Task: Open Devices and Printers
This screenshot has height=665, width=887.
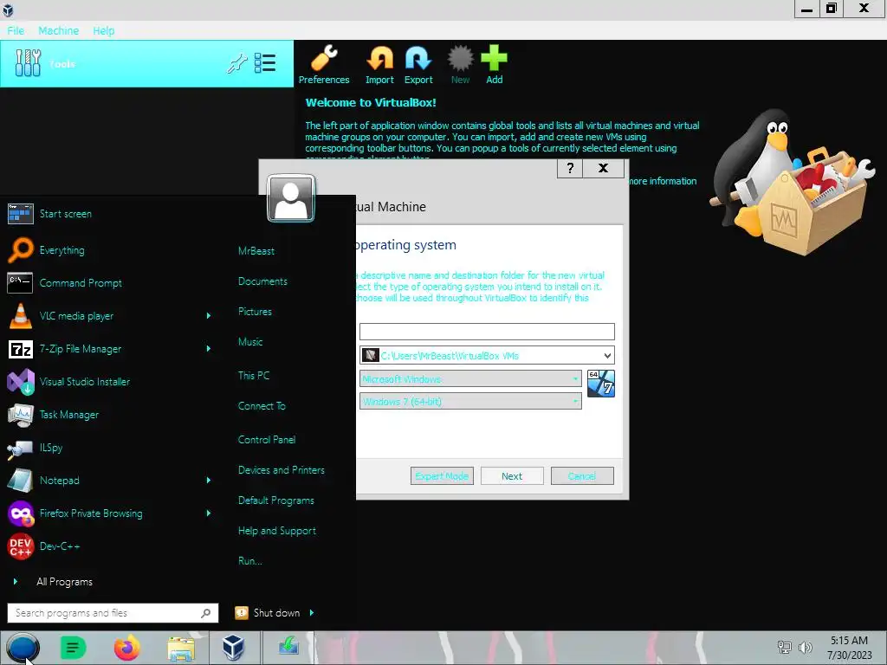Action: pyautogui.click(x=282, y=470)
